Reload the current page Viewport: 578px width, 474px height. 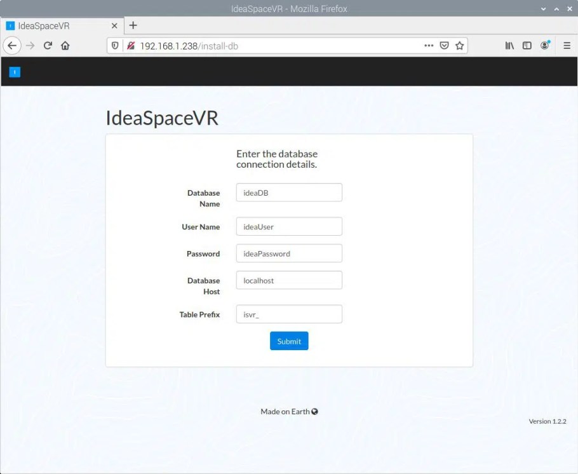click(48, 46)
